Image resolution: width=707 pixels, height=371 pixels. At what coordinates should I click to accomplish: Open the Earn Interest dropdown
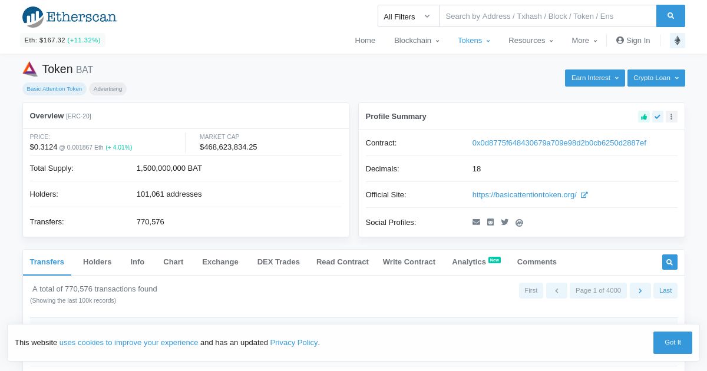click(595, 78)
